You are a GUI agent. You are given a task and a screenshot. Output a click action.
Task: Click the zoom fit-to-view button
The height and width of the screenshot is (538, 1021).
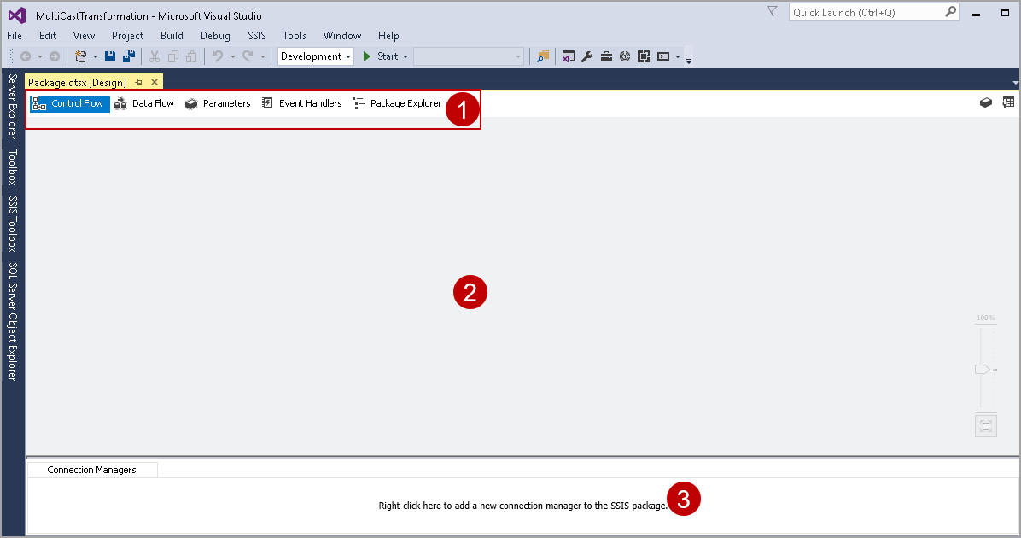tap(986, 426)
